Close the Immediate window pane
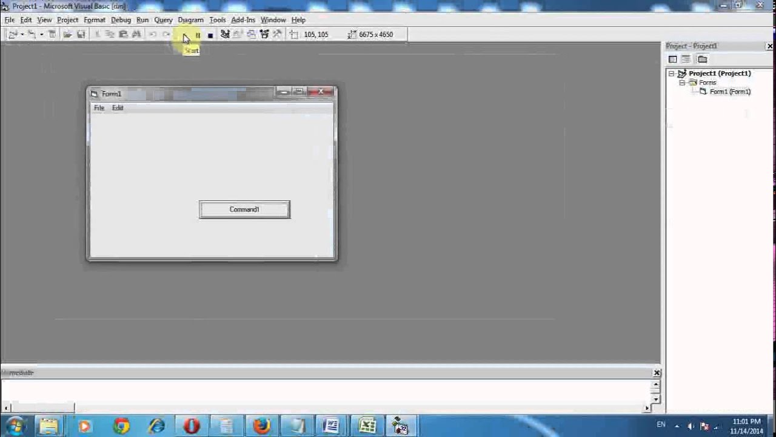 point(657,373)
